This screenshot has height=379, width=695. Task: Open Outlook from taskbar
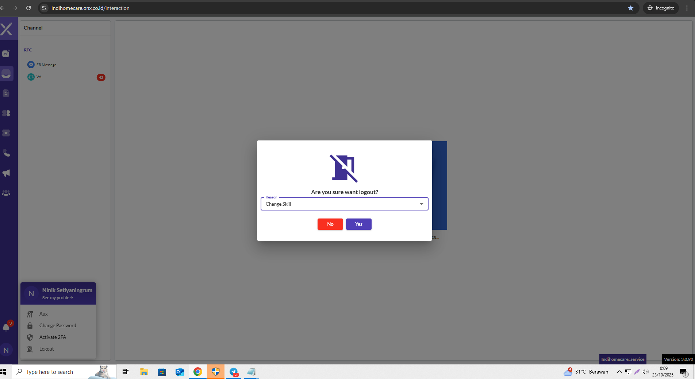[x=180, y=372]
